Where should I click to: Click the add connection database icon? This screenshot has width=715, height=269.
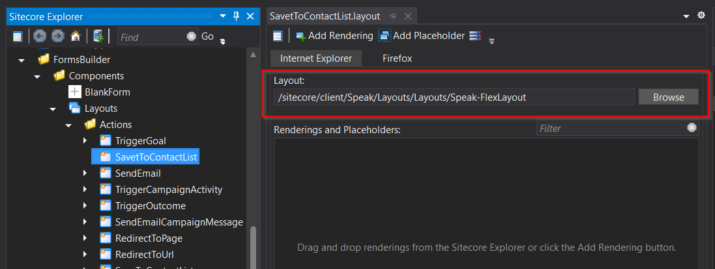click(98, 36)
